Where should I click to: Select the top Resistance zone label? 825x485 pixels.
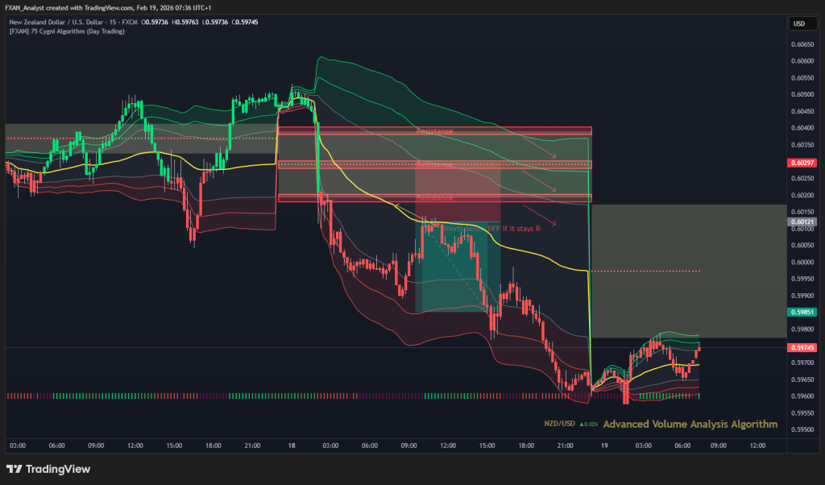coord(434,131)
